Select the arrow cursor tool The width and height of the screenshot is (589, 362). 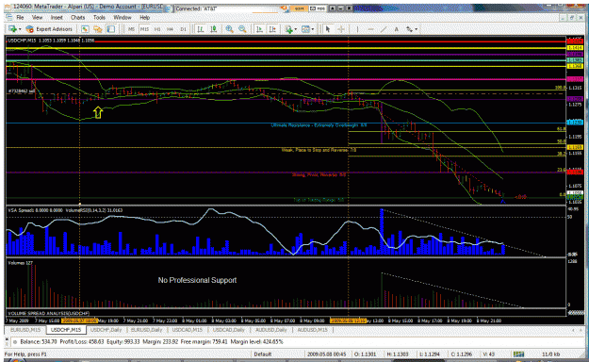click(x=328, y=29)
